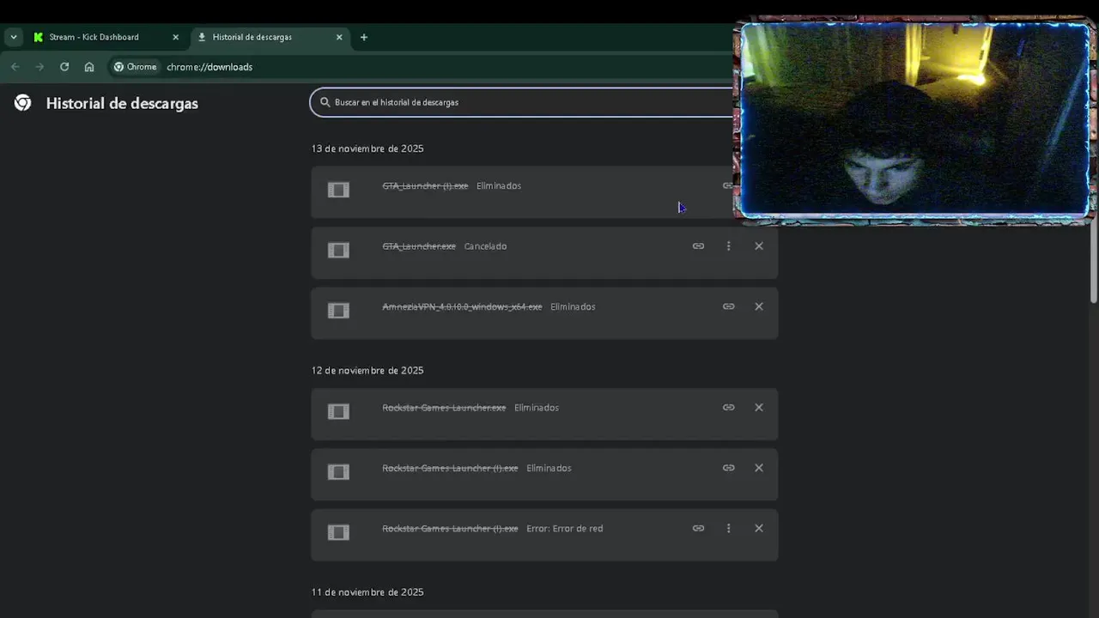1099x618 pixels.
Task: Copy download link for cancelled GTA_Launcher.exe
Action: [x=698, y=246]
